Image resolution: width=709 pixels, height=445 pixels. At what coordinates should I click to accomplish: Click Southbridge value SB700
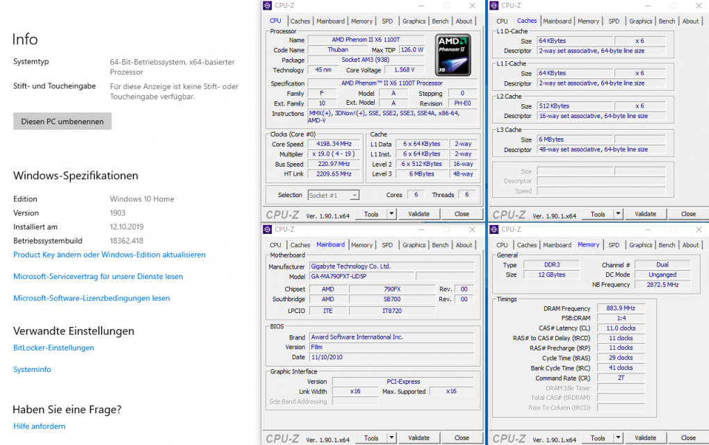[x=392, y=299]
